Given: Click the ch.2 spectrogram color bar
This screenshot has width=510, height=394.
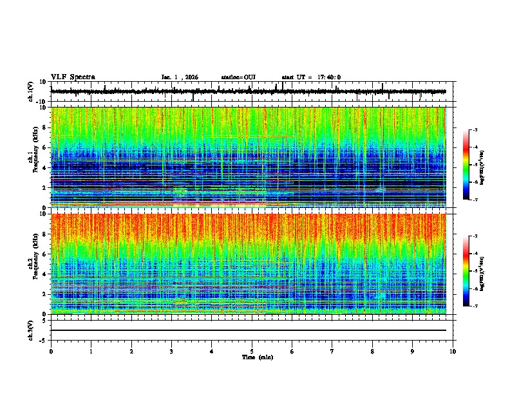Looking at the screenshot, I should point(466,271).
